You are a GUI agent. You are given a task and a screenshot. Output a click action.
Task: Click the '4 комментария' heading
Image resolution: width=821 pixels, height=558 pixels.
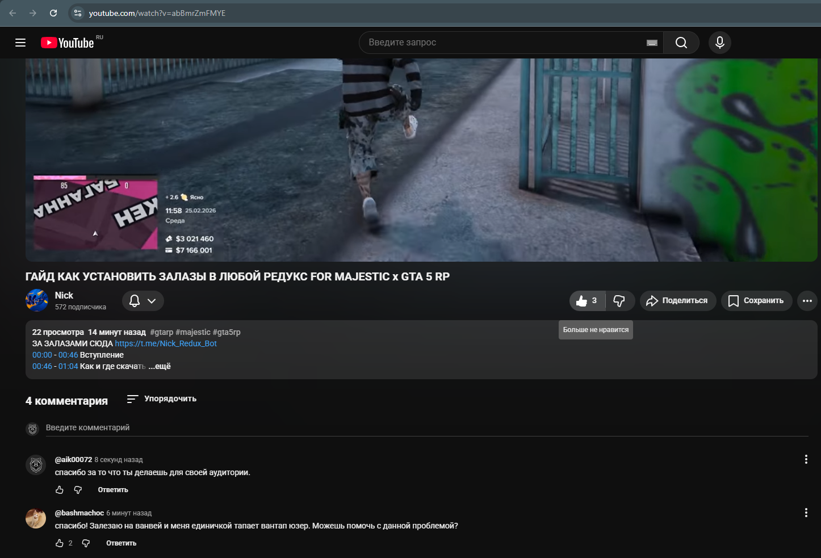(x=66, y=401)
